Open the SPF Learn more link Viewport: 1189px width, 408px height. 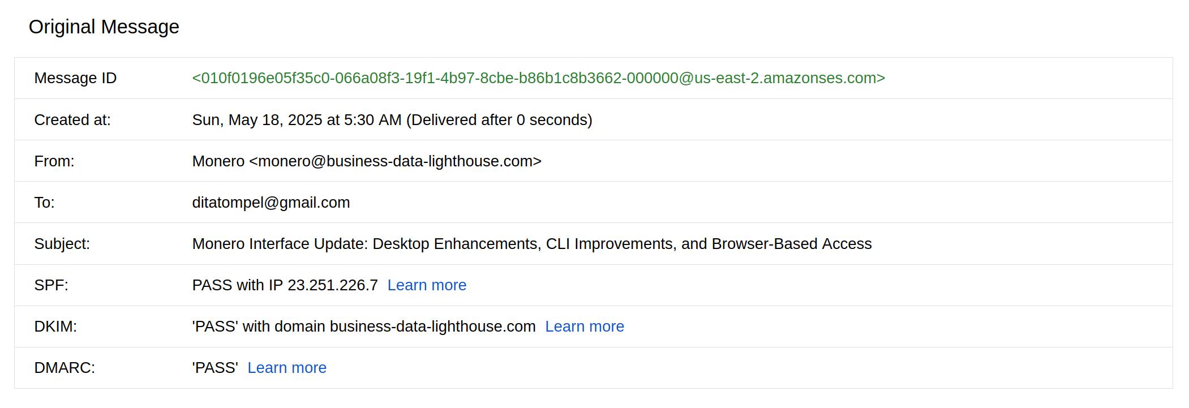(x=427, y=285)
